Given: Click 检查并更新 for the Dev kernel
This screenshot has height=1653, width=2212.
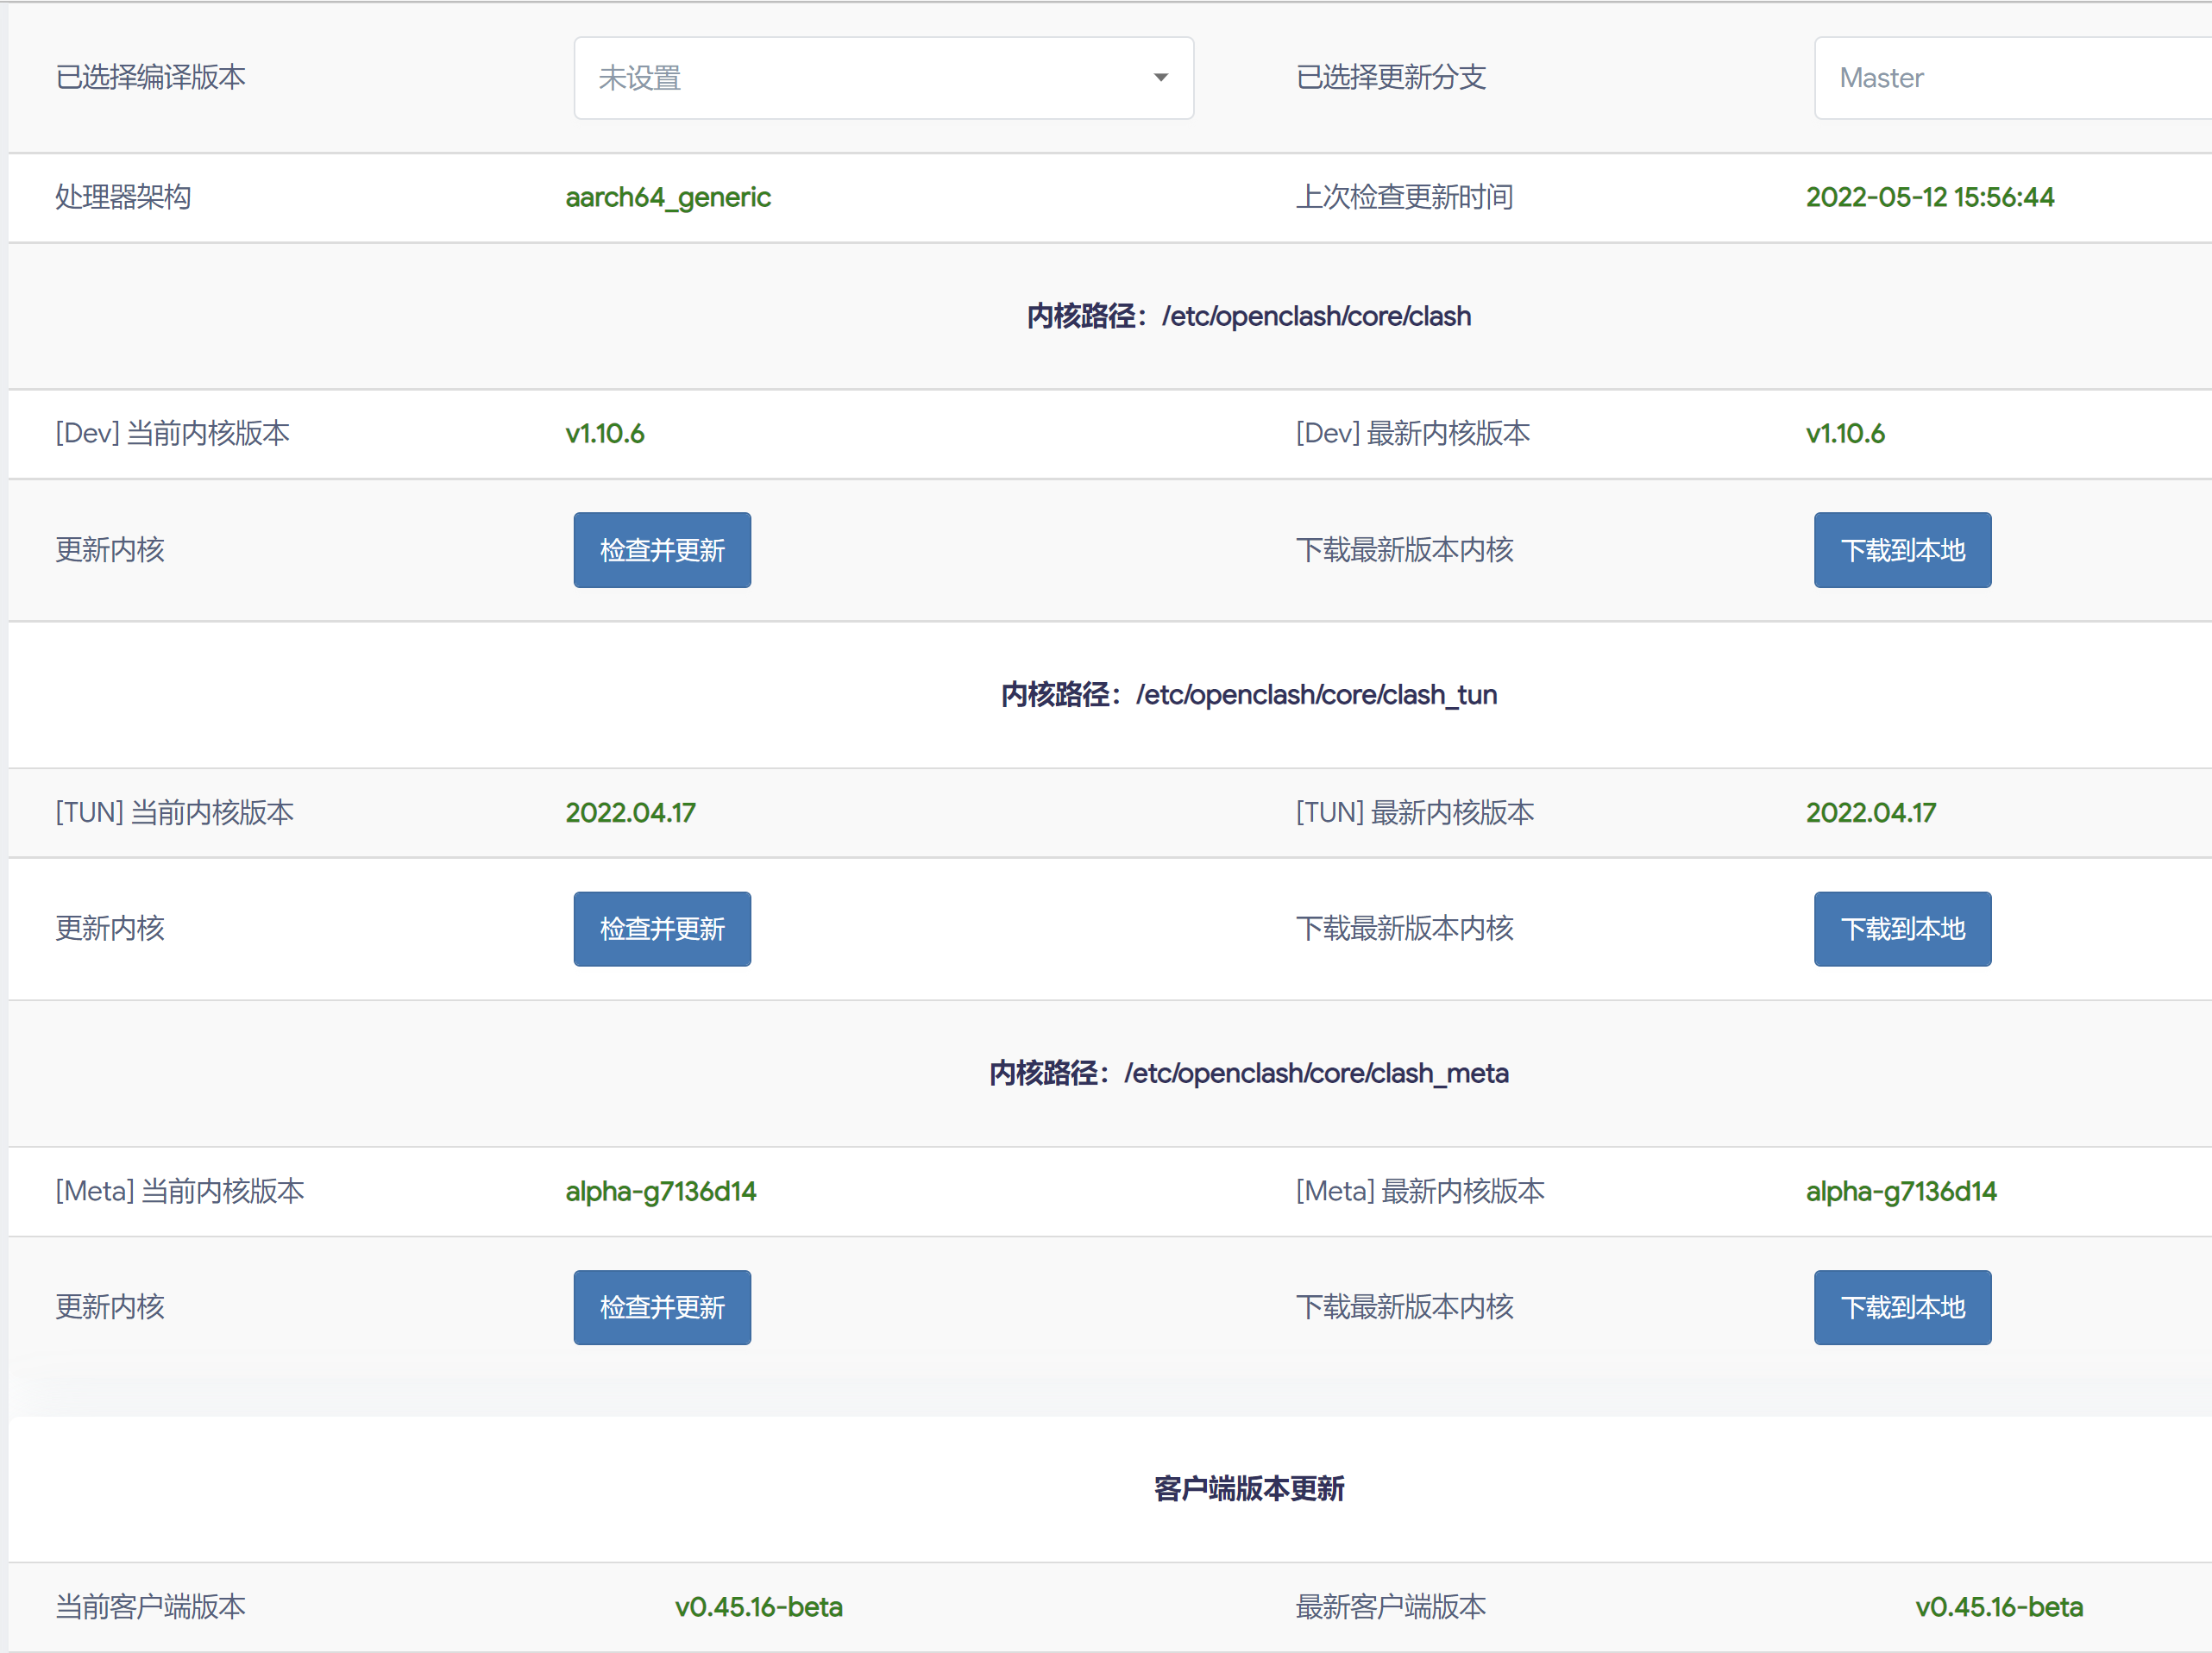Looking at the screenshot, I should 662,549.
